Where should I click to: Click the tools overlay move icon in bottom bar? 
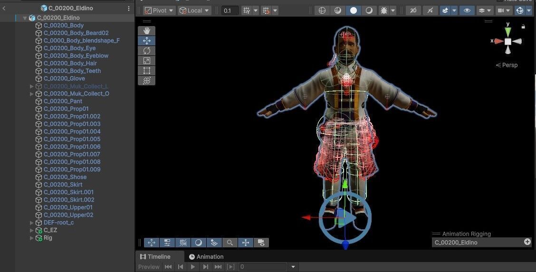click(x=152, y=243)
